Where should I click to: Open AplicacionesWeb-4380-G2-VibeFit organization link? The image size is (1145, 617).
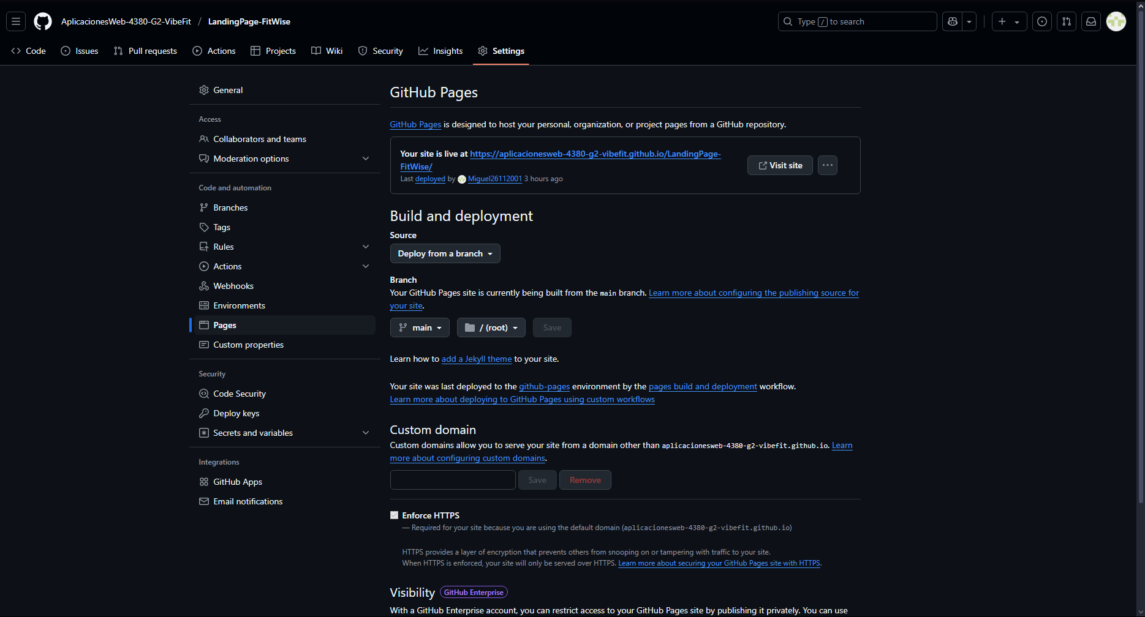pos(126,21)
